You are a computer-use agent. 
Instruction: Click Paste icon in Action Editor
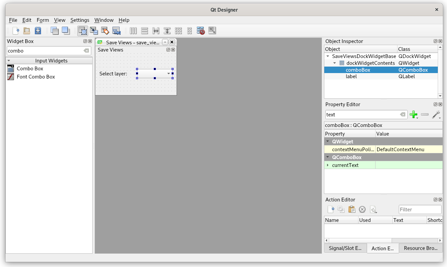(352, 209)
